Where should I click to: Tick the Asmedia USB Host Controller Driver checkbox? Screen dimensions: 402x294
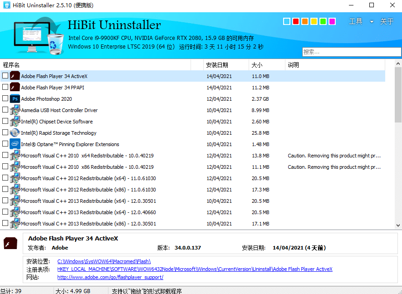5,109
